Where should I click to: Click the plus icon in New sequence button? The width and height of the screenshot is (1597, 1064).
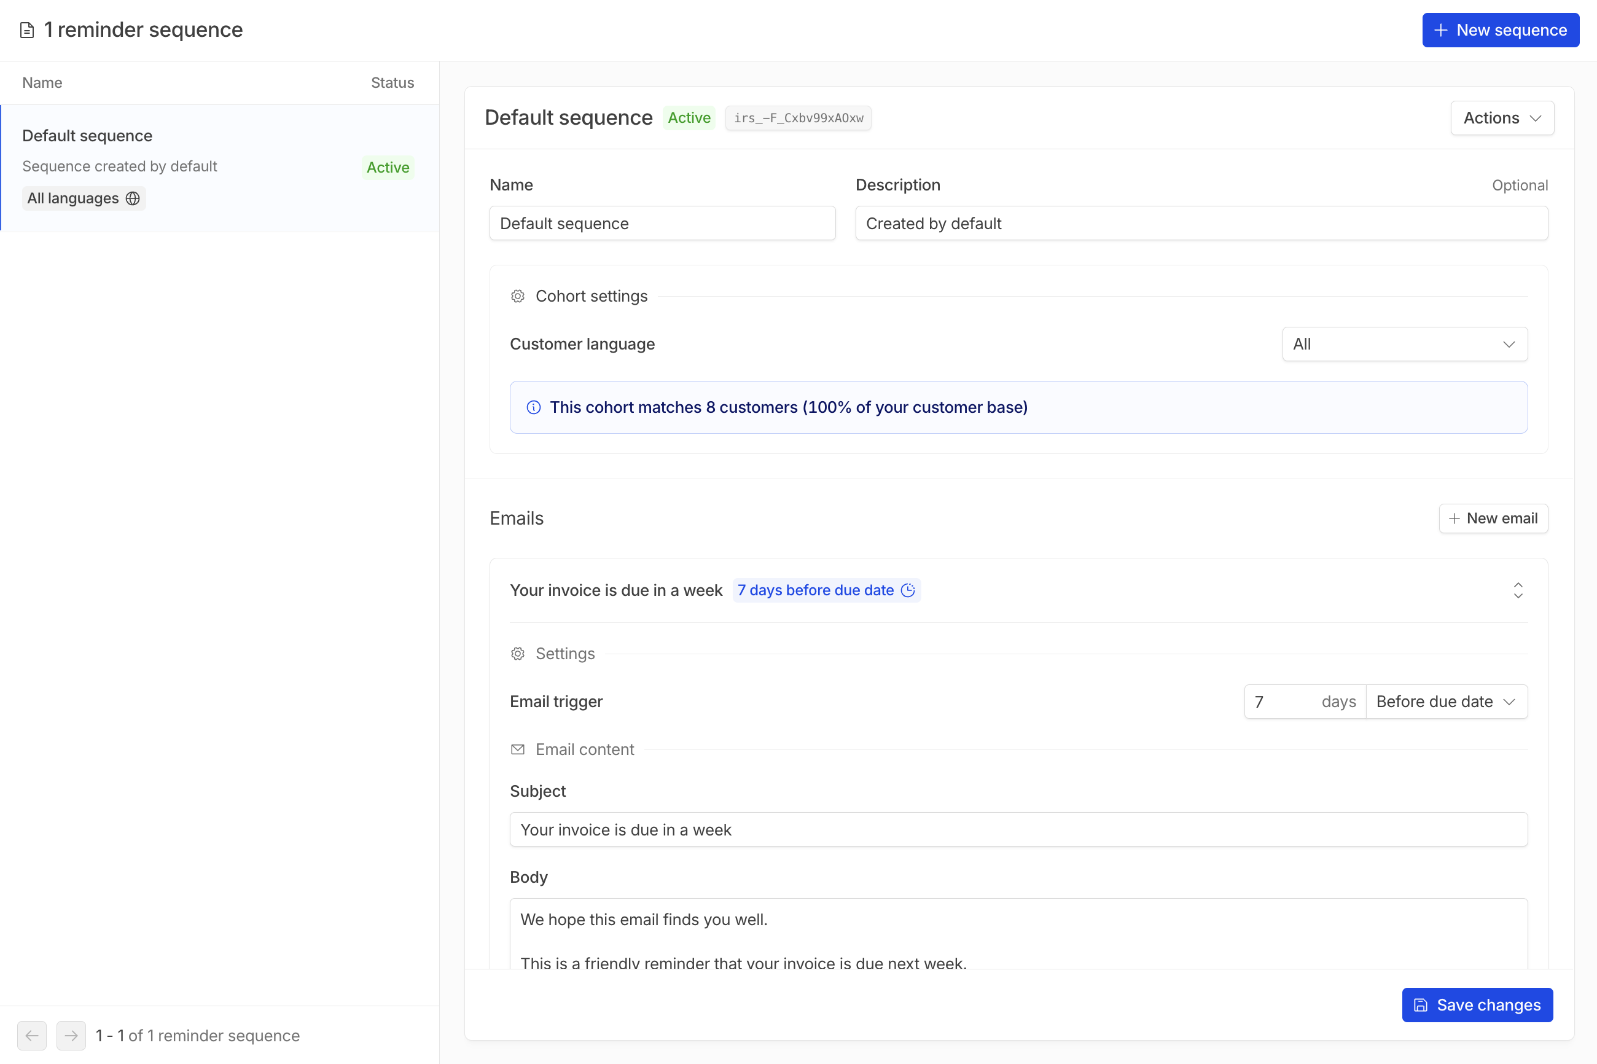[1441, 30]
